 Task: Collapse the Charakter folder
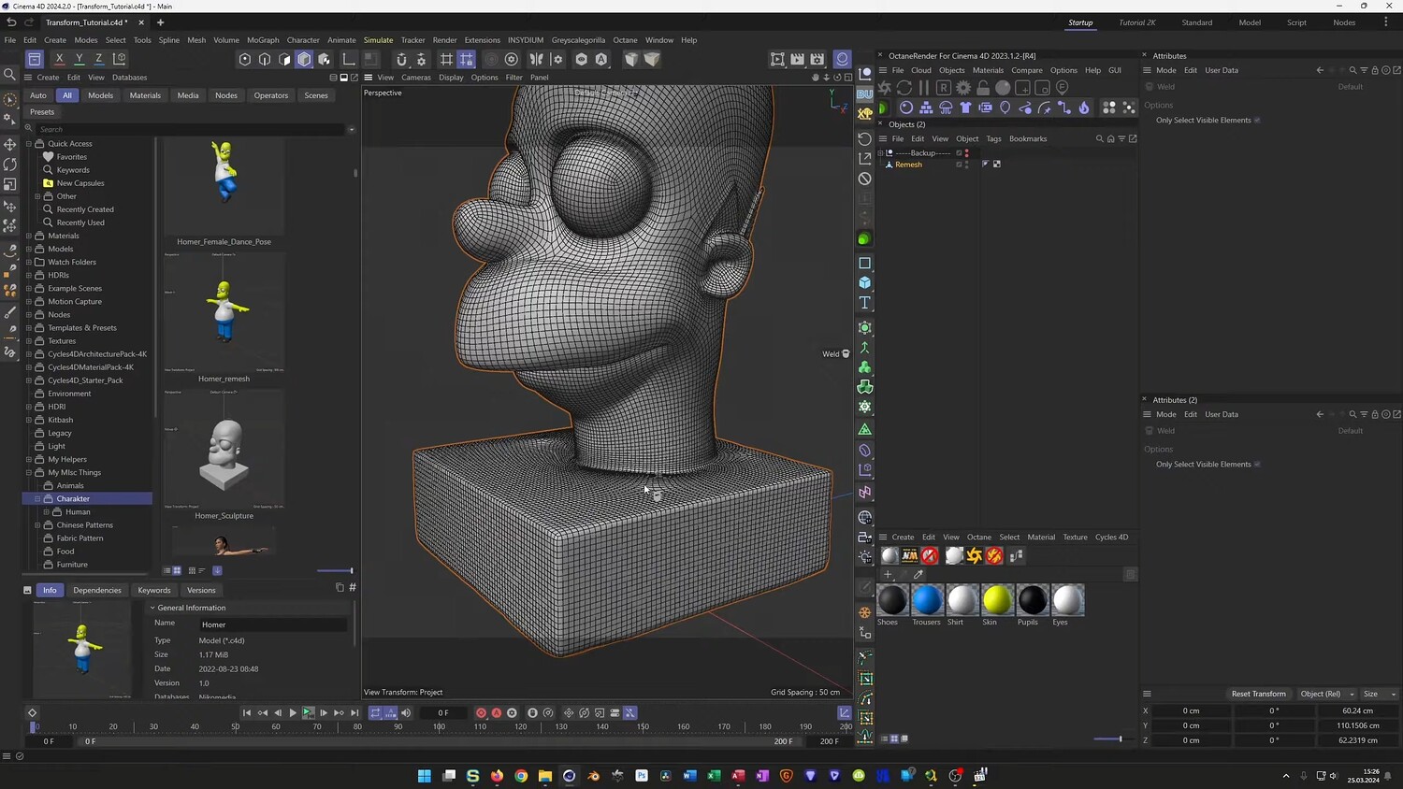click(37, 498)
